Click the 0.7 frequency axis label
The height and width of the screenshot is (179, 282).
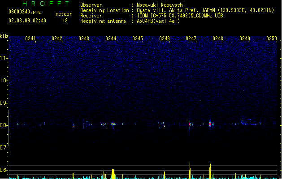tap(4, 148)
